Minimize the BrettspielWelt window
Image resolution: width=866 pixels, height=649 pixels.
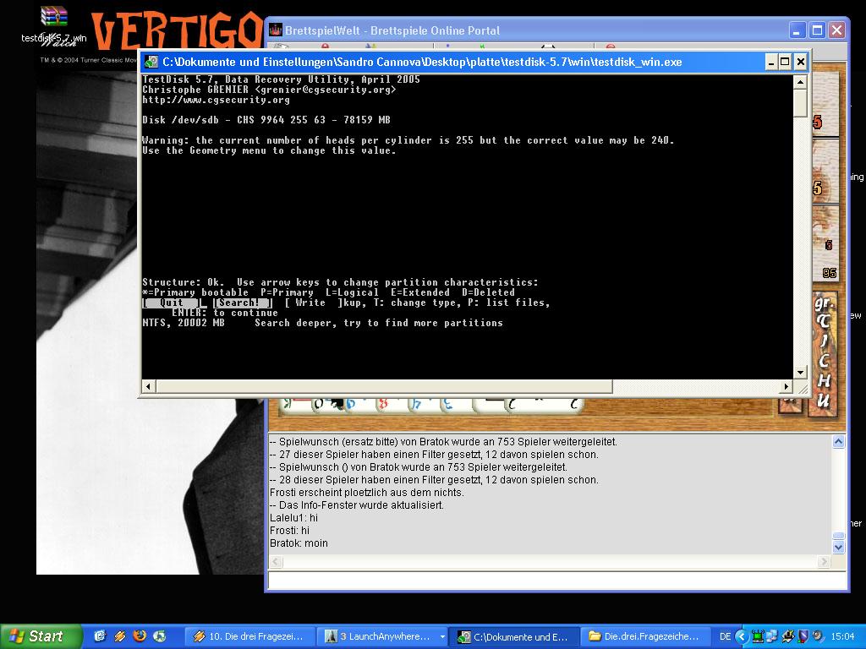coord(797,30)
